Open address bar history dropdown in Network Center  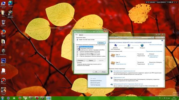point(151,37)
